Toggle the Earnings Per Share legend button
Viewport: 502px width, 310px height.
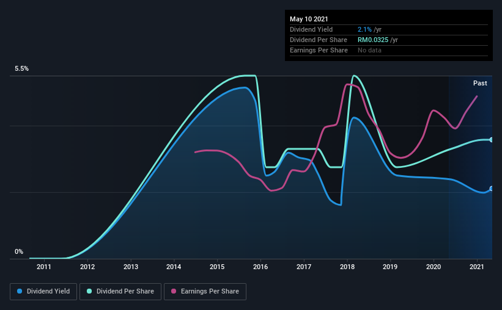pyautogui.click(x=205, y=292)
